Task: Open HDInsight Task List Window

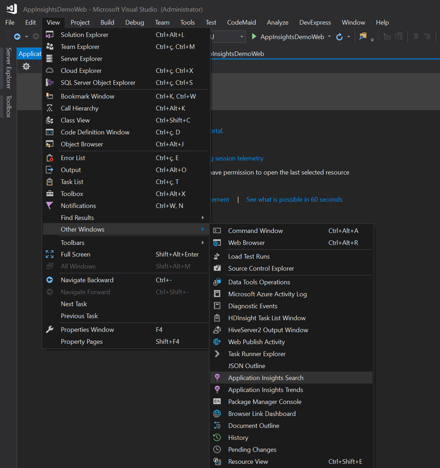Action: click(x=291, y=318)
